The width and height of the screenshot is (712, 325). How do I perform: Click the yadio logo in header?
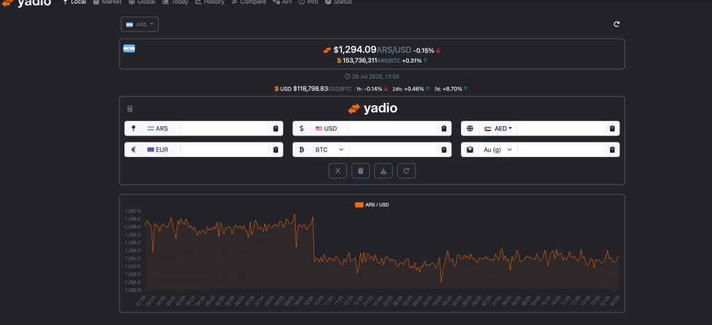[x=26, y=3]
